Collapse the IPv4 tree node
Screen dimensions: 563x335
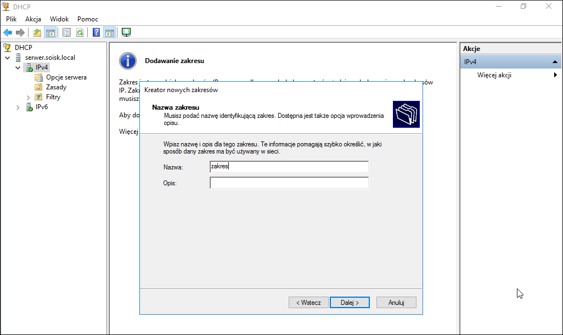point(18,67)
